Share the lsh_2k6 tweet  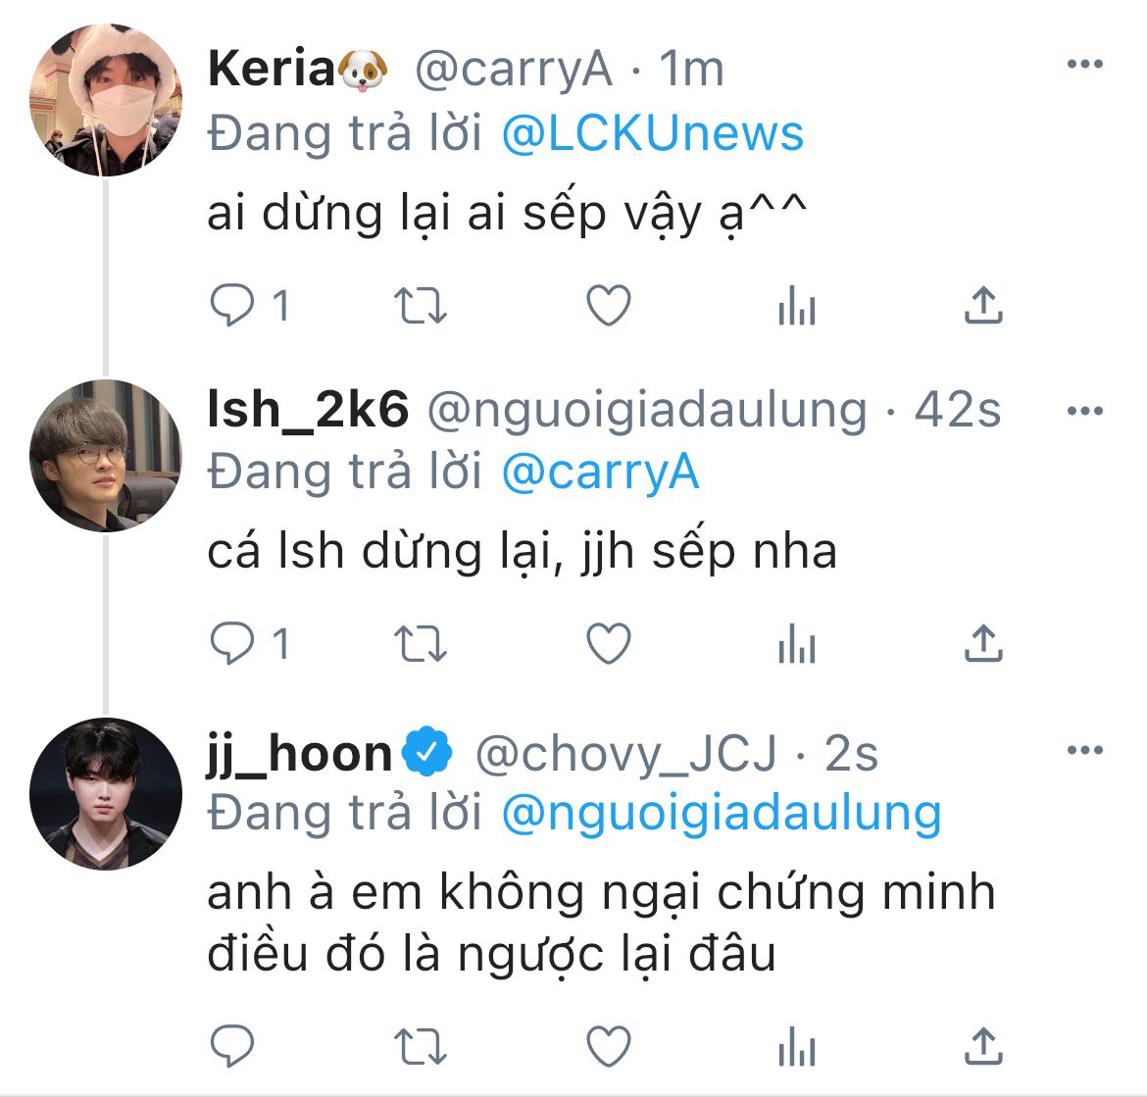(x=982, y=643)
